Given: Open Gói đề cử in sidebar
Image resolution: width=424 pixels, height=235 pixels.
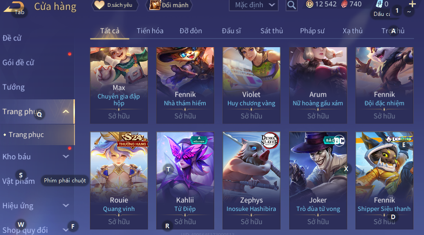Looking at the screenshot, I should coord(19,63).
